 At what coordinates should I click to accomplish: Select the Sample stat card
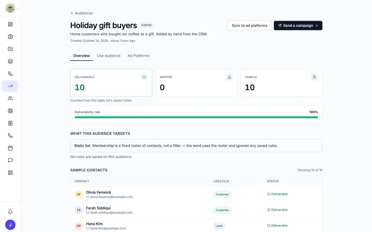[x=281, y=83]
